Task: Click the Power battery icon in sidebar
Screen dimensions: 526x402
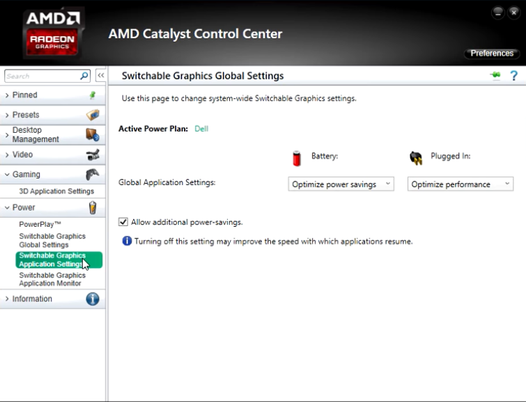Action: pyautogui.click(x=93, y=208)
